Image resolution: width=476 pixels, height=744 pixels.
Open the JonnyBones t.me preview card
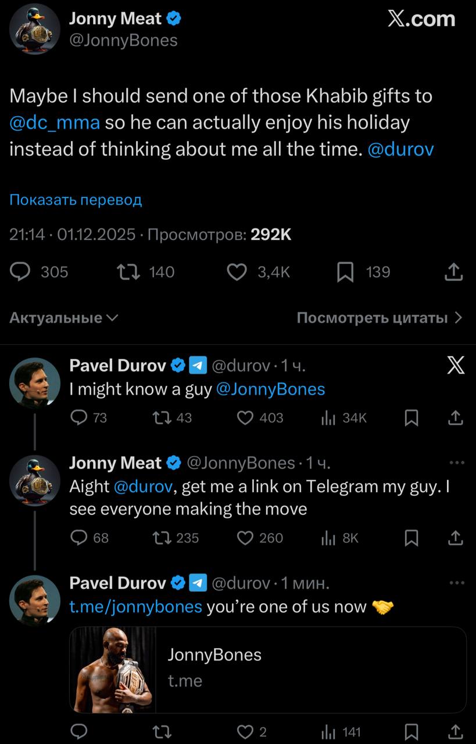tap(267, 670)
